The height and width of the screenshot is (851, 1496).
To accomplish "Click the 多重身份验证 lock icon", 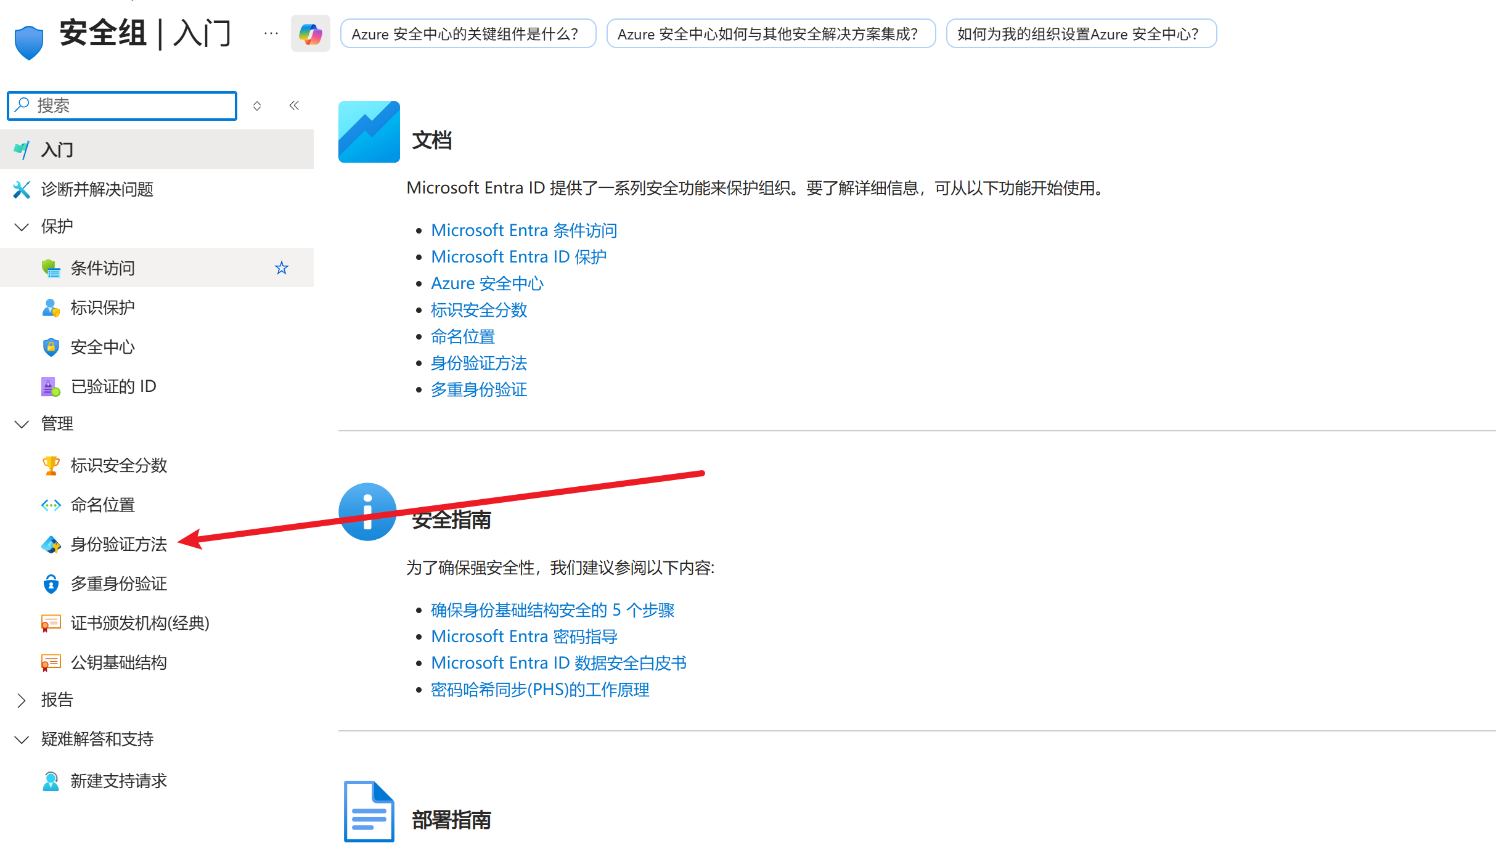I will 51,584.
